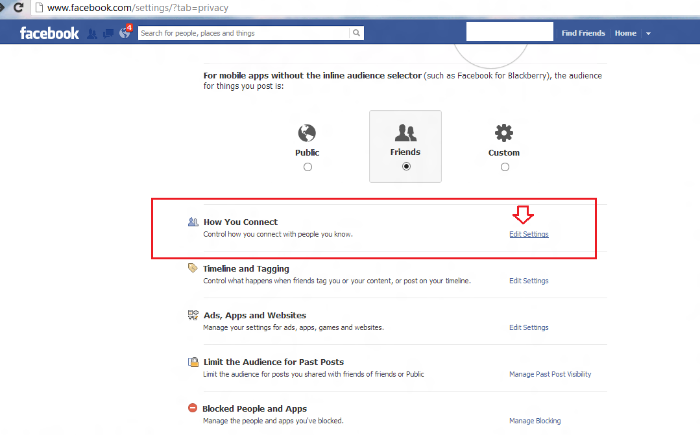Click the Public label text

click(307, 152)
